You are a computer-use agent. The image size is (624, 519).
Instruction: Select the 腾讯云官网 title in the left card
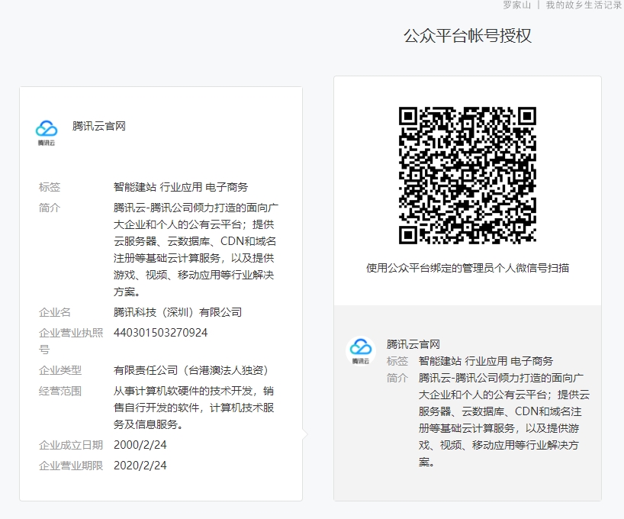click(x=99, y=126)
